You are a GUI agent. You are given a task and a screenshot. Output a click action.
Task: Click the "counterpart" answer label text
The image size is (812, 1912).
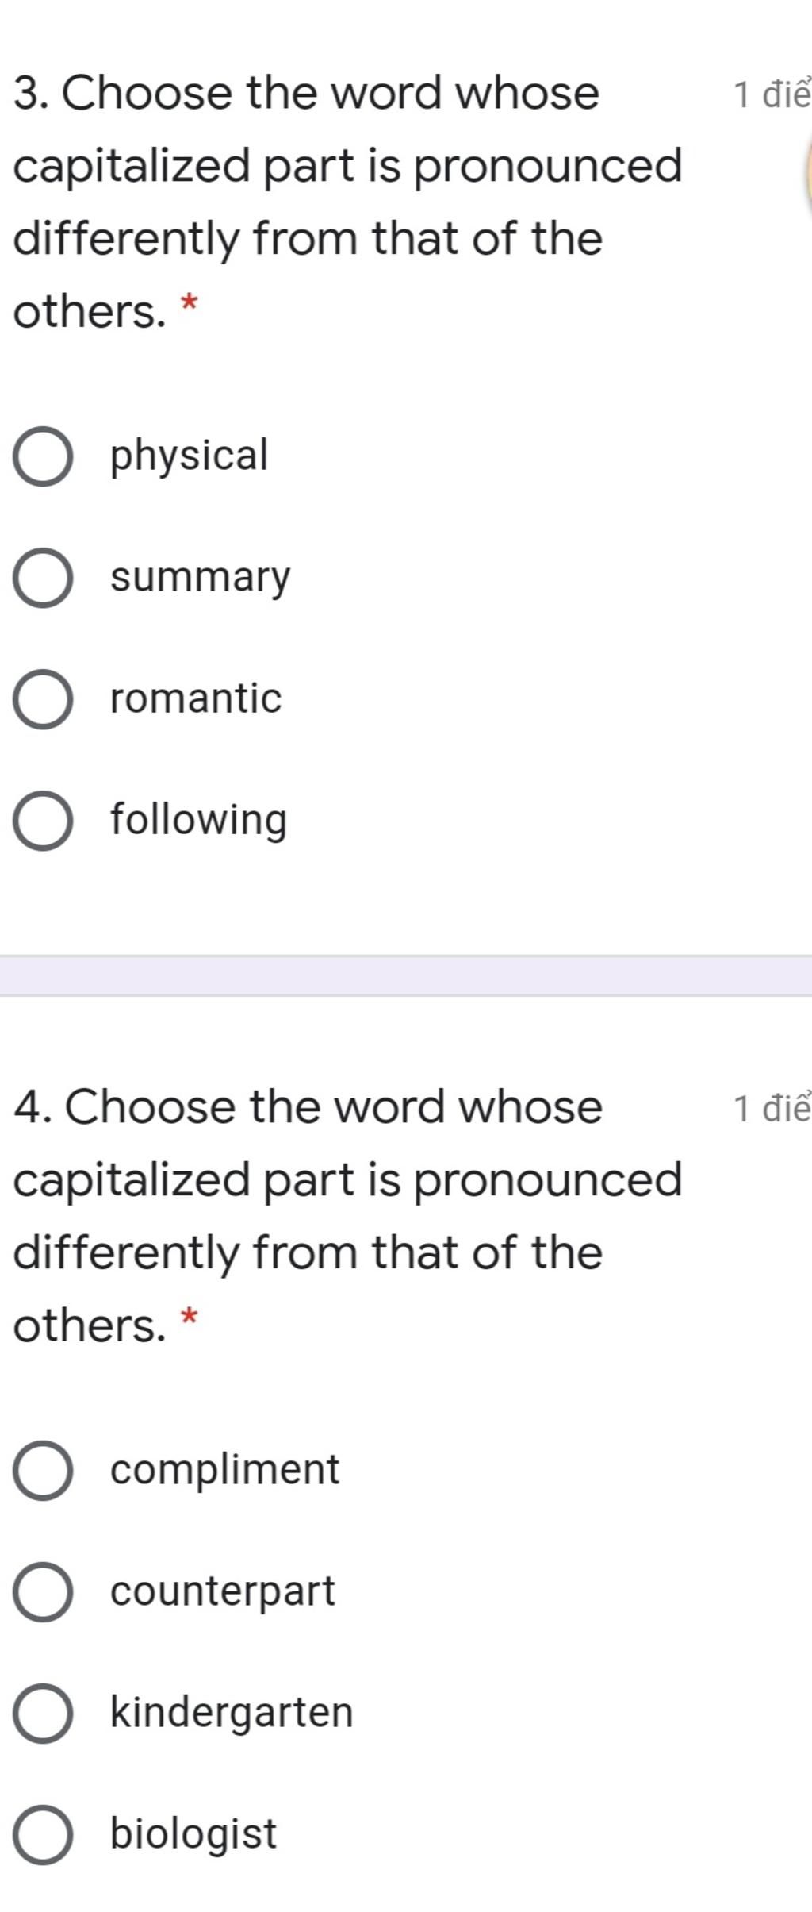(x=223, y=1592)
